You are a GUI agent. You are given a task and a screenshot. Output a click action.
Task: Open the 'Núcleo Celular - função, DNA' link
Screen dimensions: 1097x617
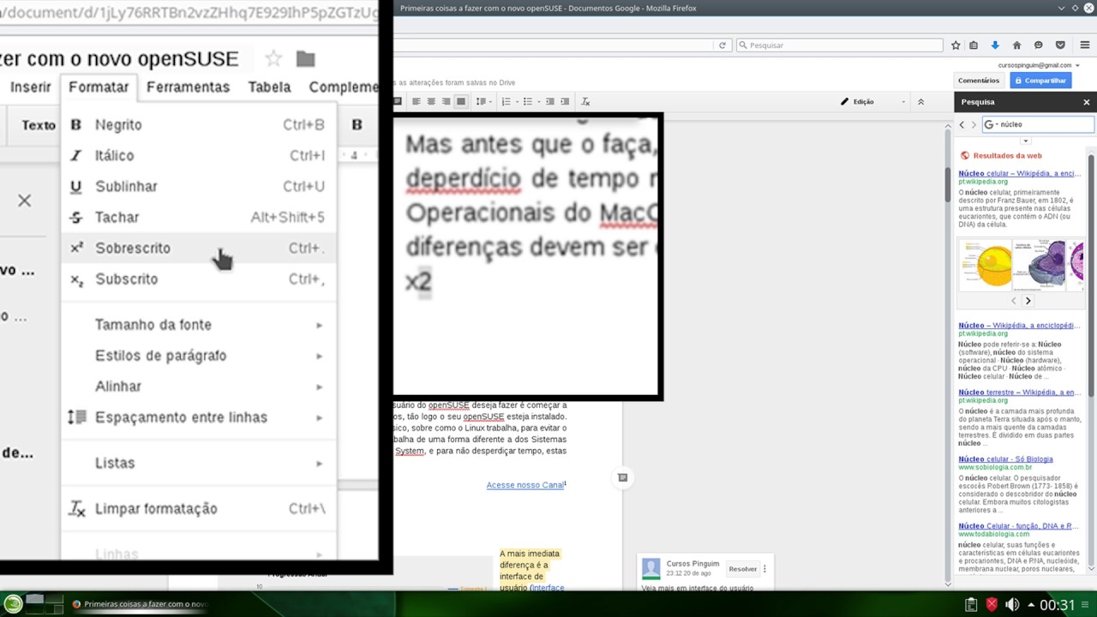coord(1018,526)
